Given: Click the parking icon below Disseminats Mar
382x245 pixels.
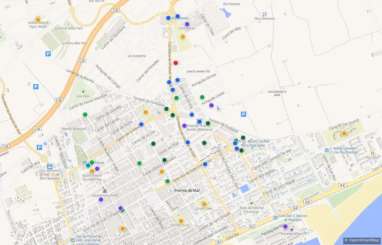Looking at the screenshot, I should click(x=244, y=114).
